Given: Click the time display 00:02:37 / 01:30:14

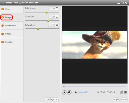Looking at the screenshot, I should click(x=106, y=92).
